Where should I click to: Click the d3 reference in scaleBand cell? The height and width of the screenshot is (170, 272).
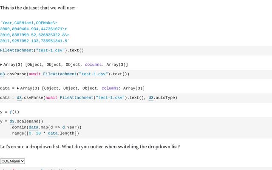[x=12, y=121]
